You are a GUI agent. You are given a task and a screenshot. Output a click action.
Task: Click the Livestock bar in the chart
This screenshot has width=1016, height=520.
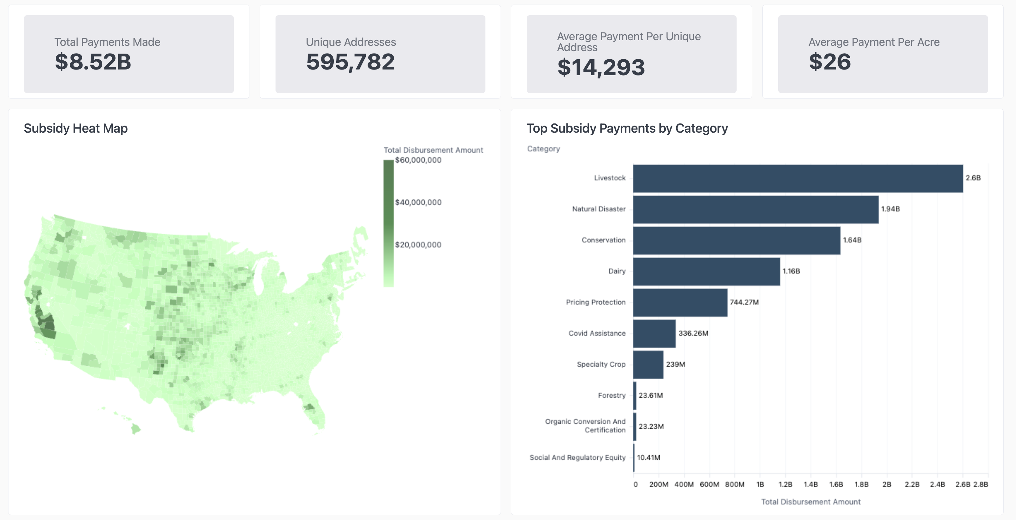click(798, 178)
